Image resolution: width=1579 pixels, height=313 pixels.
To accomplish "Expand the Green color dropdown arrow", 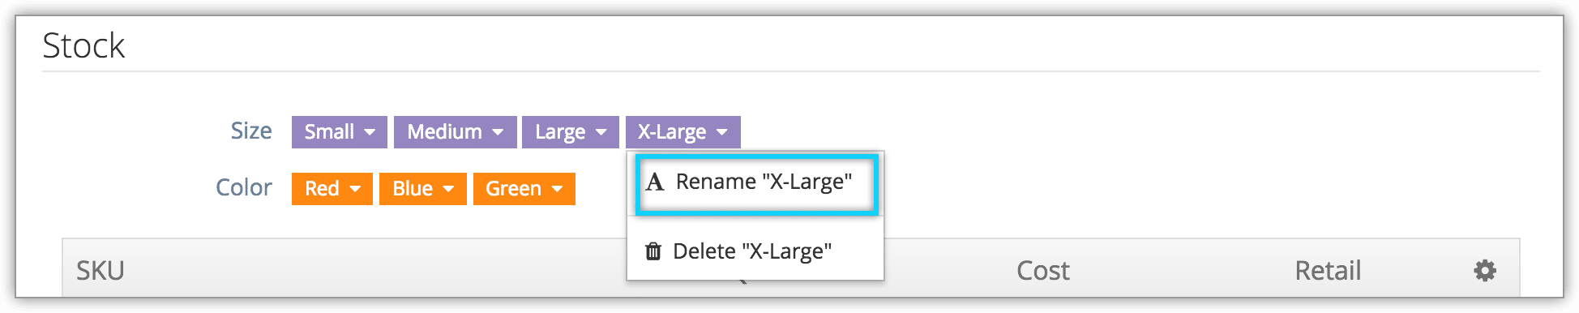I will (x=557, y=189).
